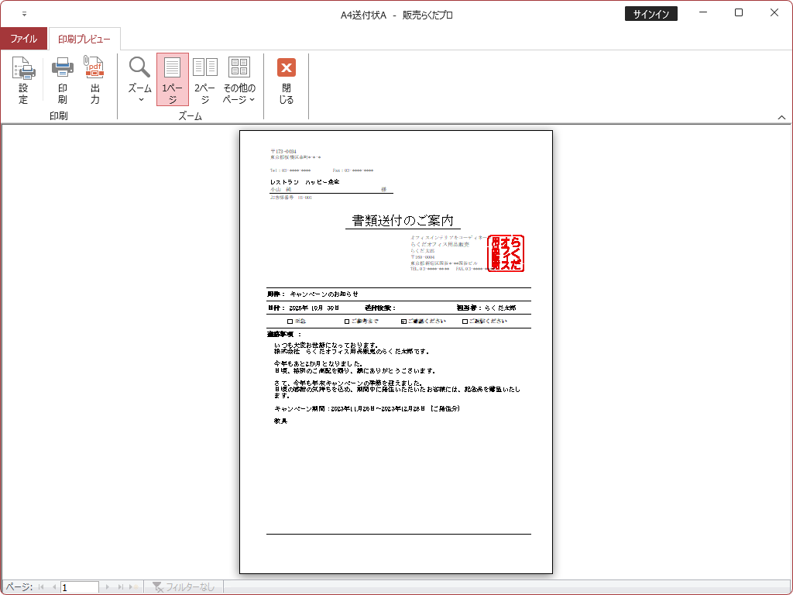Click the checked ご確認ください checkbox in document

coord(403,321)
